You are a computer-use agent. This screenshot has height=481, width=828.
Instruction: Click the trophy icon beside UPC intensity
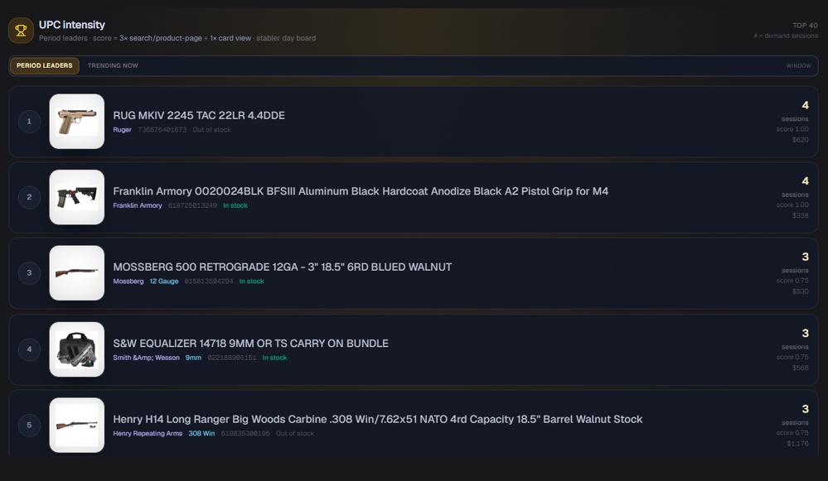[21, 31]
